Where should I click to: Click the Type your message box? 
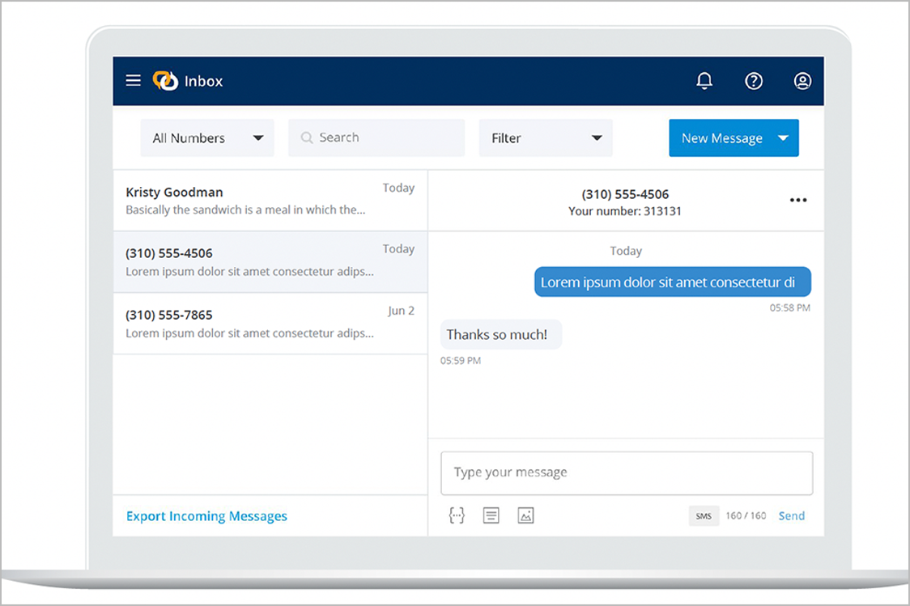(x=627, y=473)
